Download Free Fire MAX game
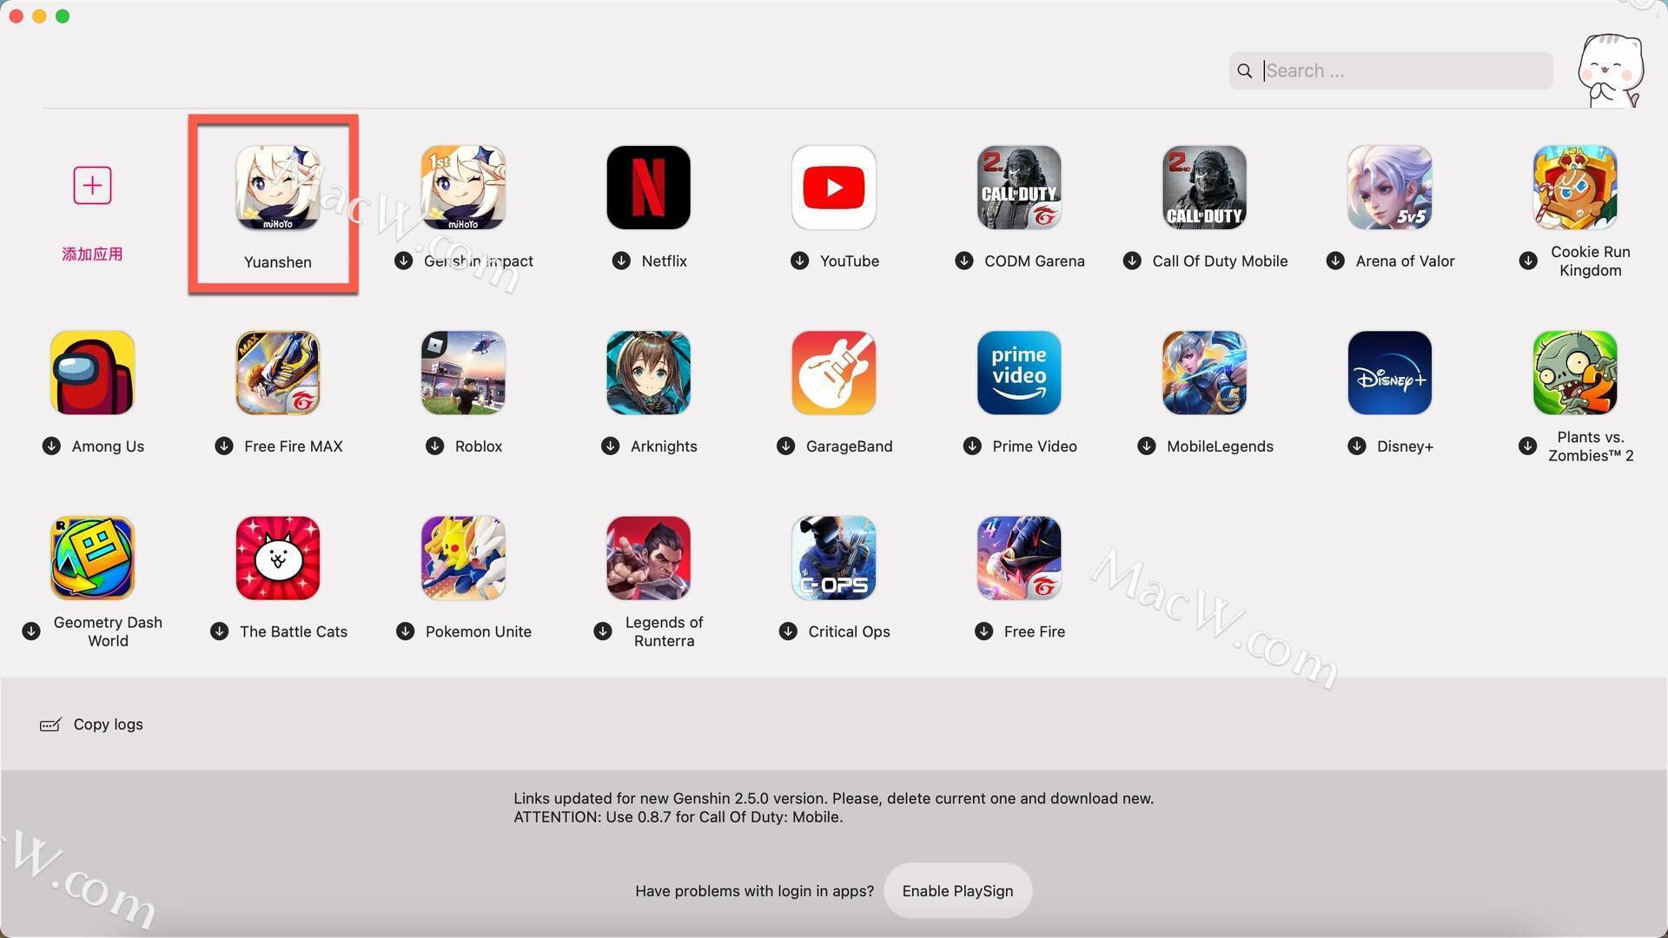This screenshot has width=1668, height=938. (223, 446)
